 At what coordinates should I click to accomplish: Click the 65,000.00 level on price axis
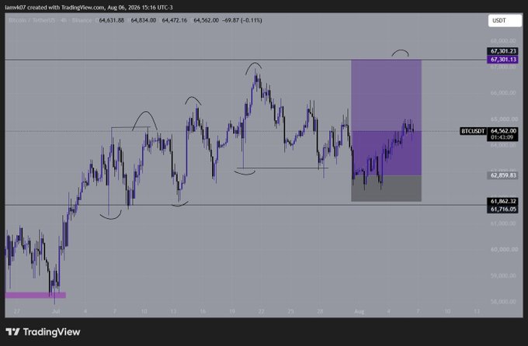click(x=504, y=119)
